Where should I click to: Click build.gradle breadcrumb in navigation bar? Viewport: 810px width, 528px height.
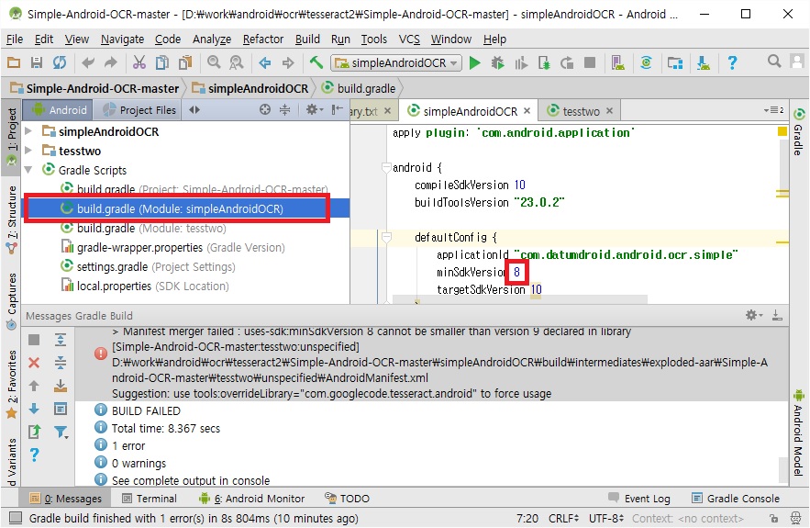359,88
